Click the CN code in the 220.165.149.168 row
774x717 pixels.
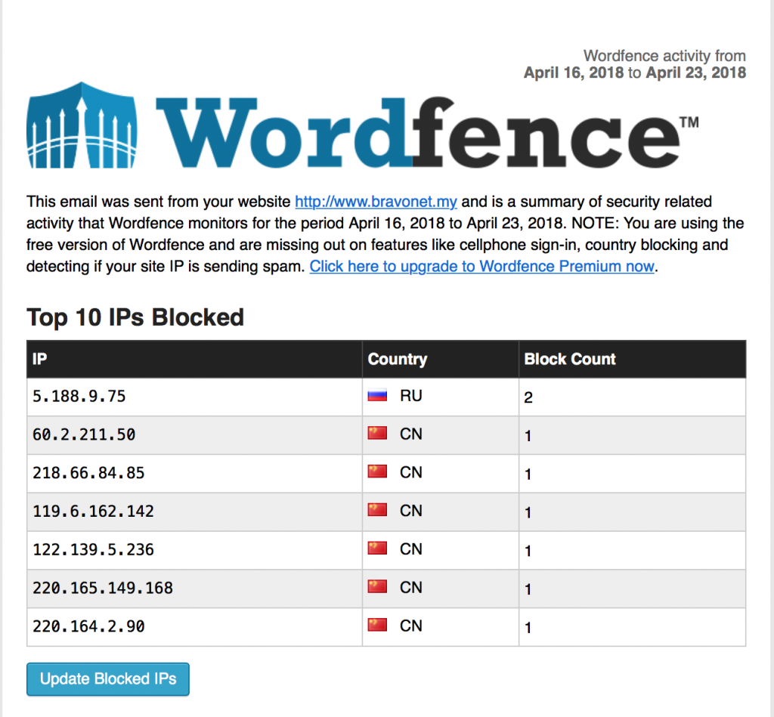(x=410, y=588)
